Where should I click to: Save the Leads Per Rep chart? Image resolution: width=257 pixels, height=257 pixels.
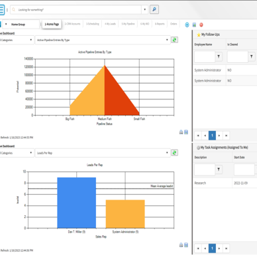[x=186, y=245]
